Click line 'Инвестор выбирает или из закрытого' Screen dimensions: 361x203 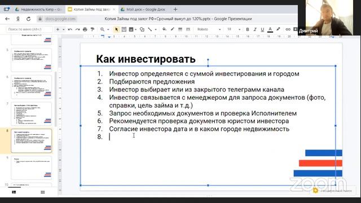pos(197,90)
